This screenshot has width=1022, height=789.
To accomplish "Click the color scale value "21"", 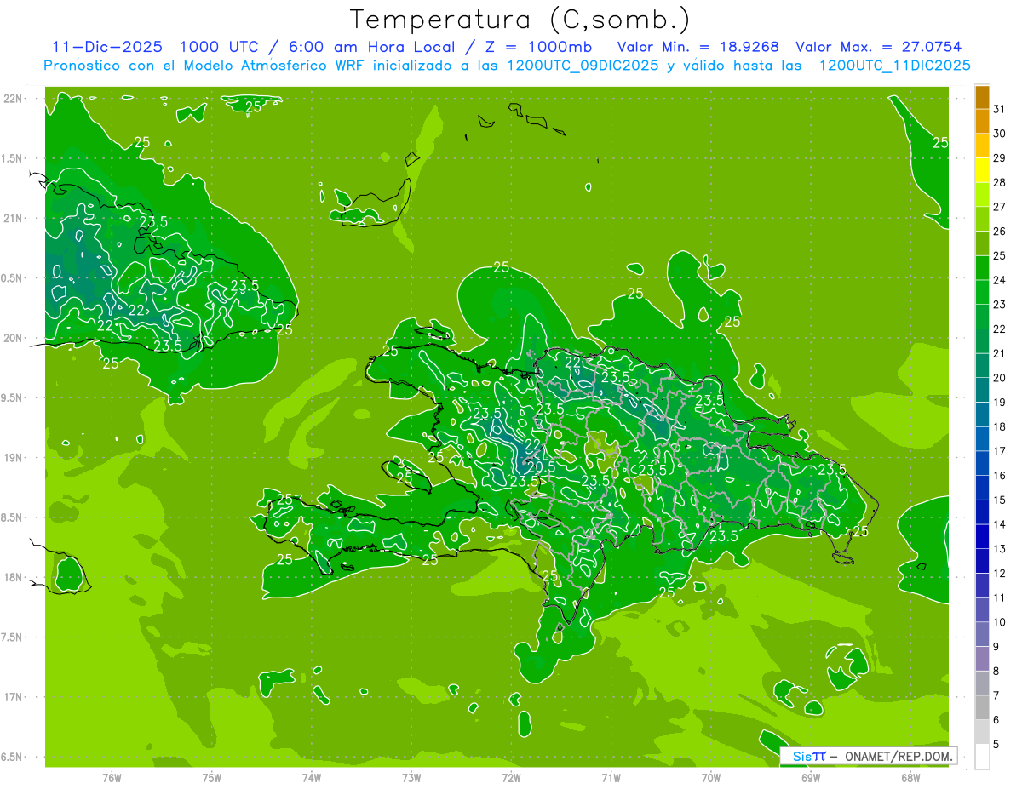I will (x=1000, y=353).
